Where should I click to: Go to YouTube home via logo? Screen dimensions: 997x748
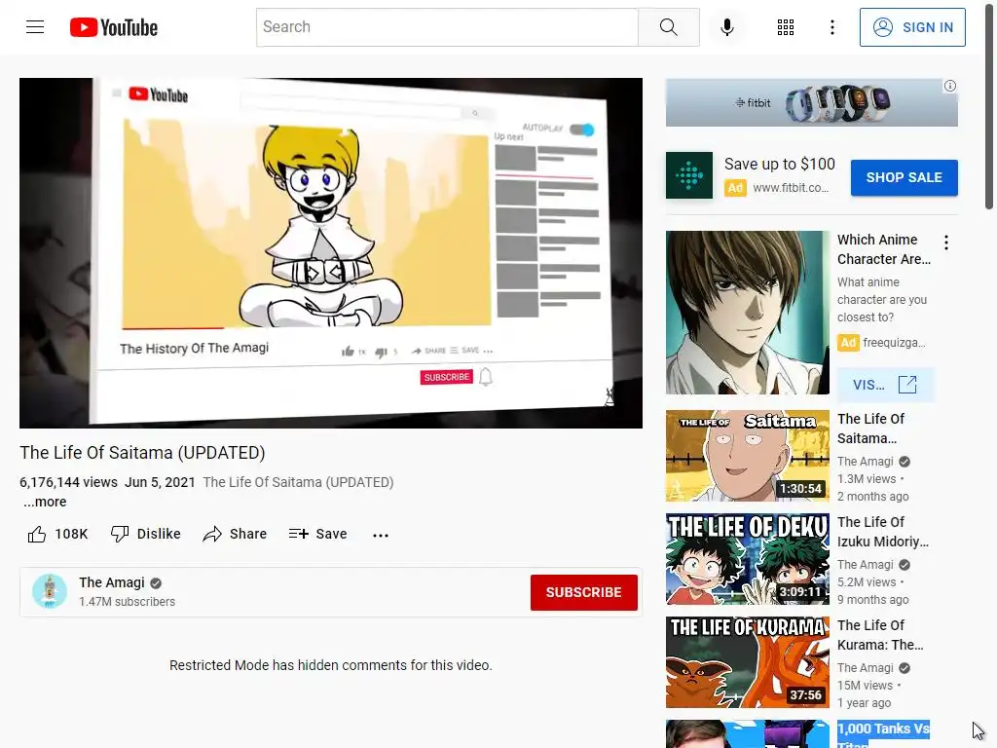[114, 27]
